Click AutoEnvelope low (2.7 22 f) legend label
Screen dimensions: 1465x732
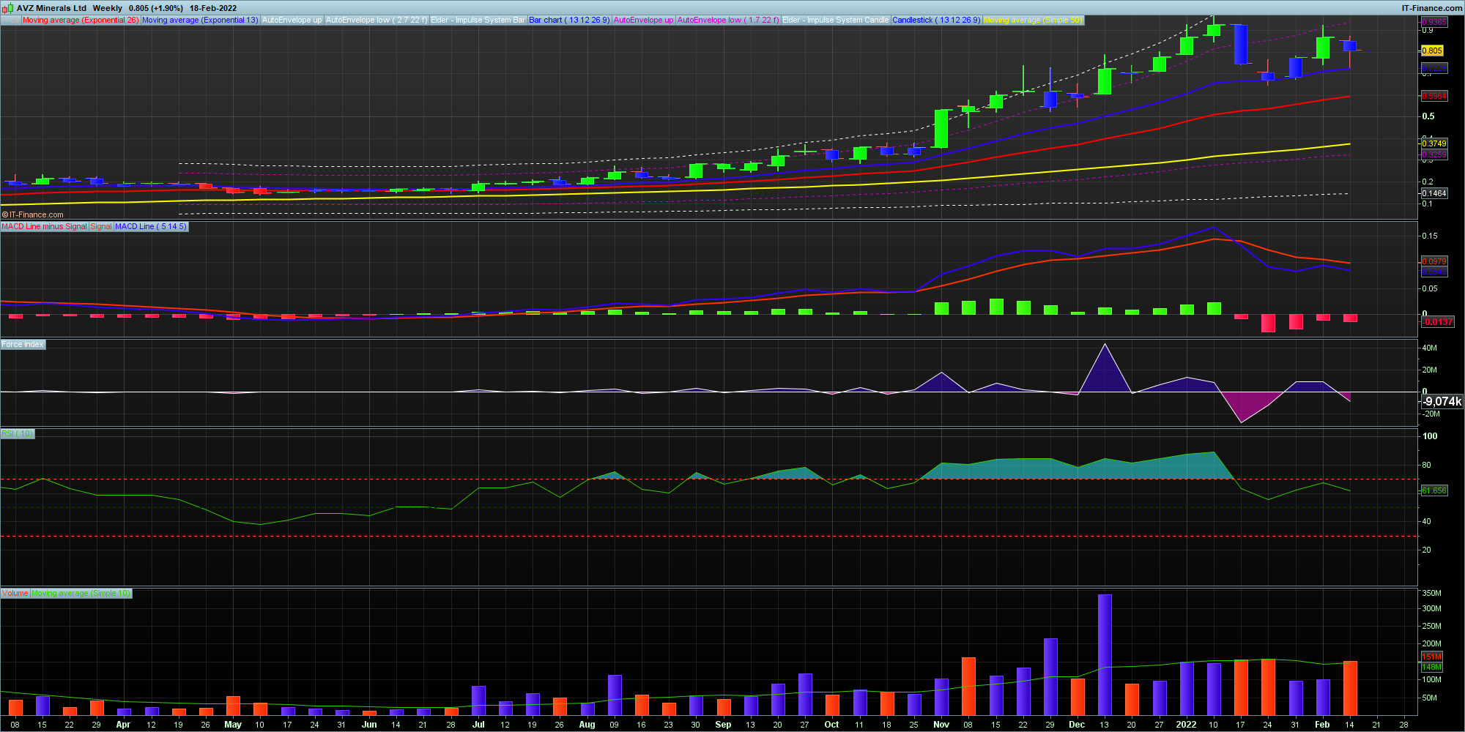(x=376, y=20)
